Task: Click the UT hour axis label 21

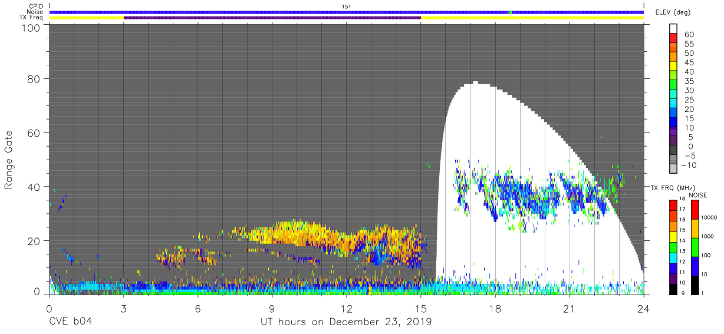Action: coord(569,309)
